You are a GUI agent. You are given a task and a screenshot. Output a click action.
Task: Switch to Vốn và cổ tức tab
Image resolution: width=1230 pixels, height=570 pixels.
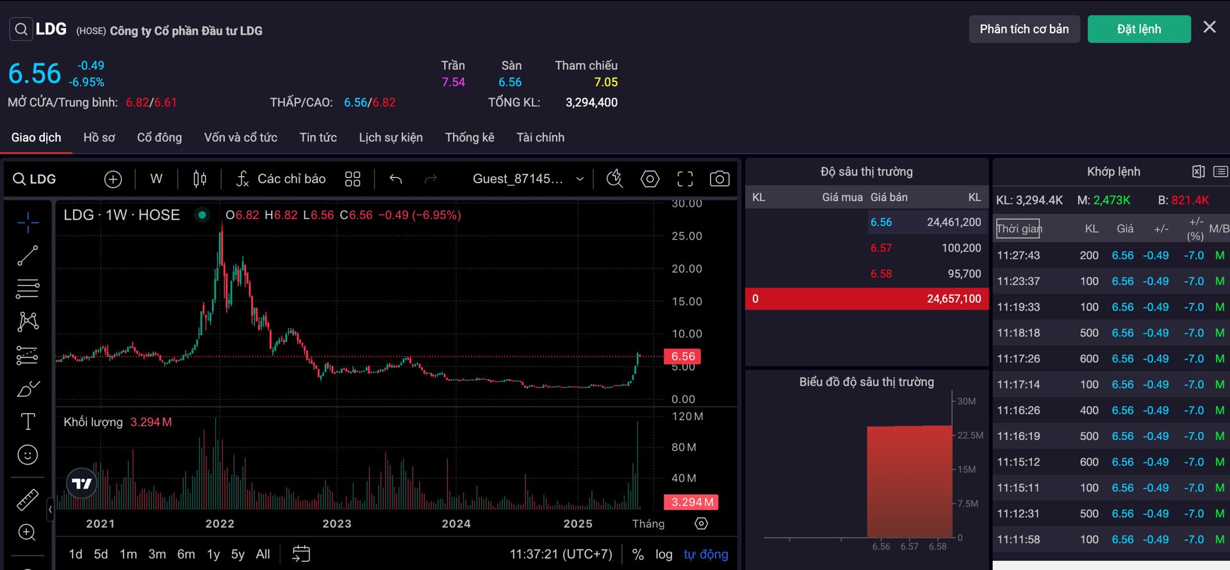[x=241, y=138]
